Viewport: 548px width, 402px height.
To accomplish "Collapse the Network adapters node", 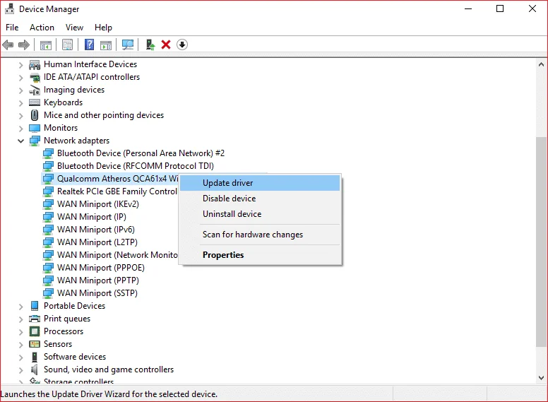I will tap(21, 141).
